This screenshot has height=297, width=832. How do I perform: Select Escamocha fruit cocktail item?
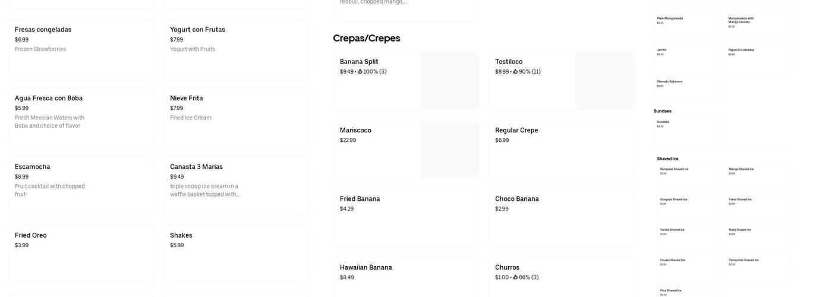coord(81,185)
